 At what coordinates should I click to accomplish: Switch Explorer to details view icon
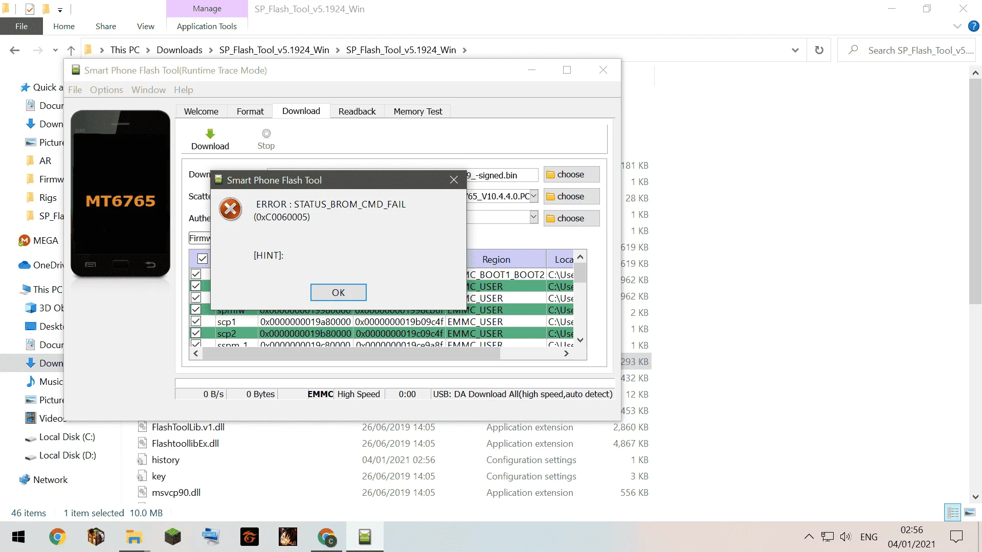(x=953, y=512)
